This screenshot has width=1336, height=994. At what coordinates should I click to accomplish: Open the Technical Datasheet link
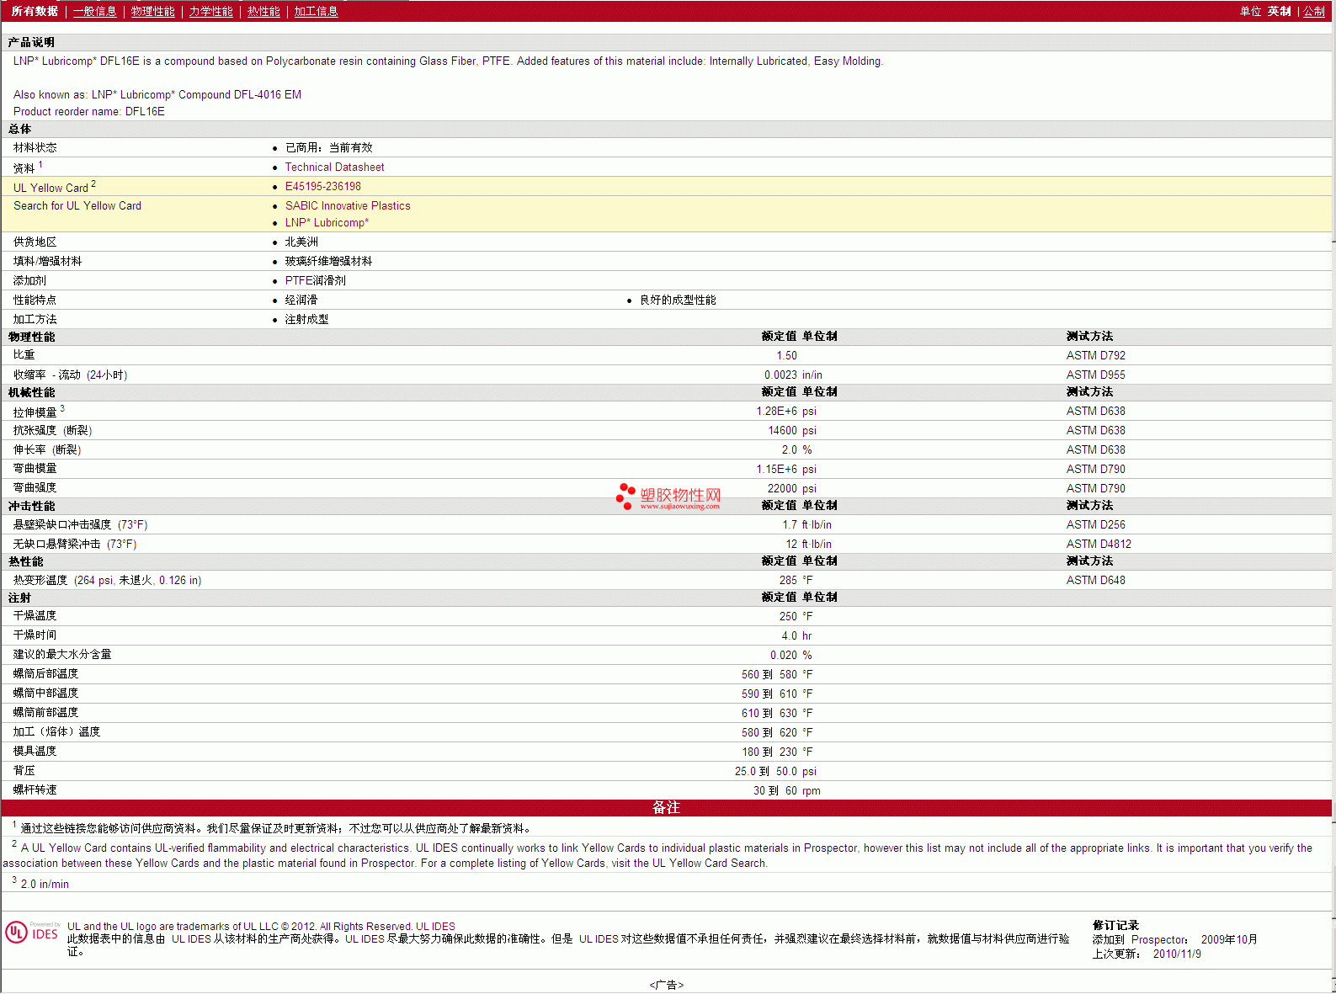click(334, 167)
